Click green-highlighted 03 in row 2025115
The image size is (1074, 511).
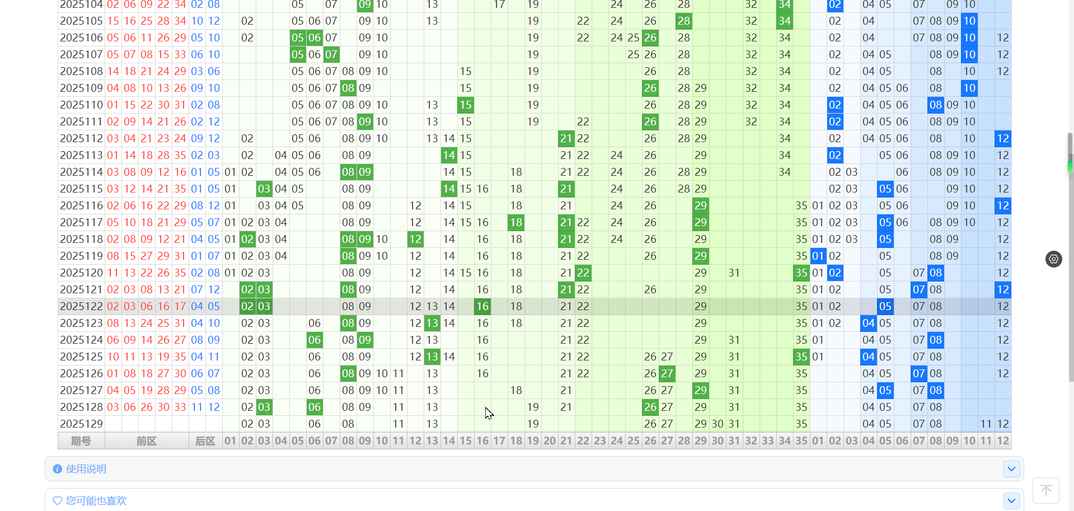pos(264,189)
